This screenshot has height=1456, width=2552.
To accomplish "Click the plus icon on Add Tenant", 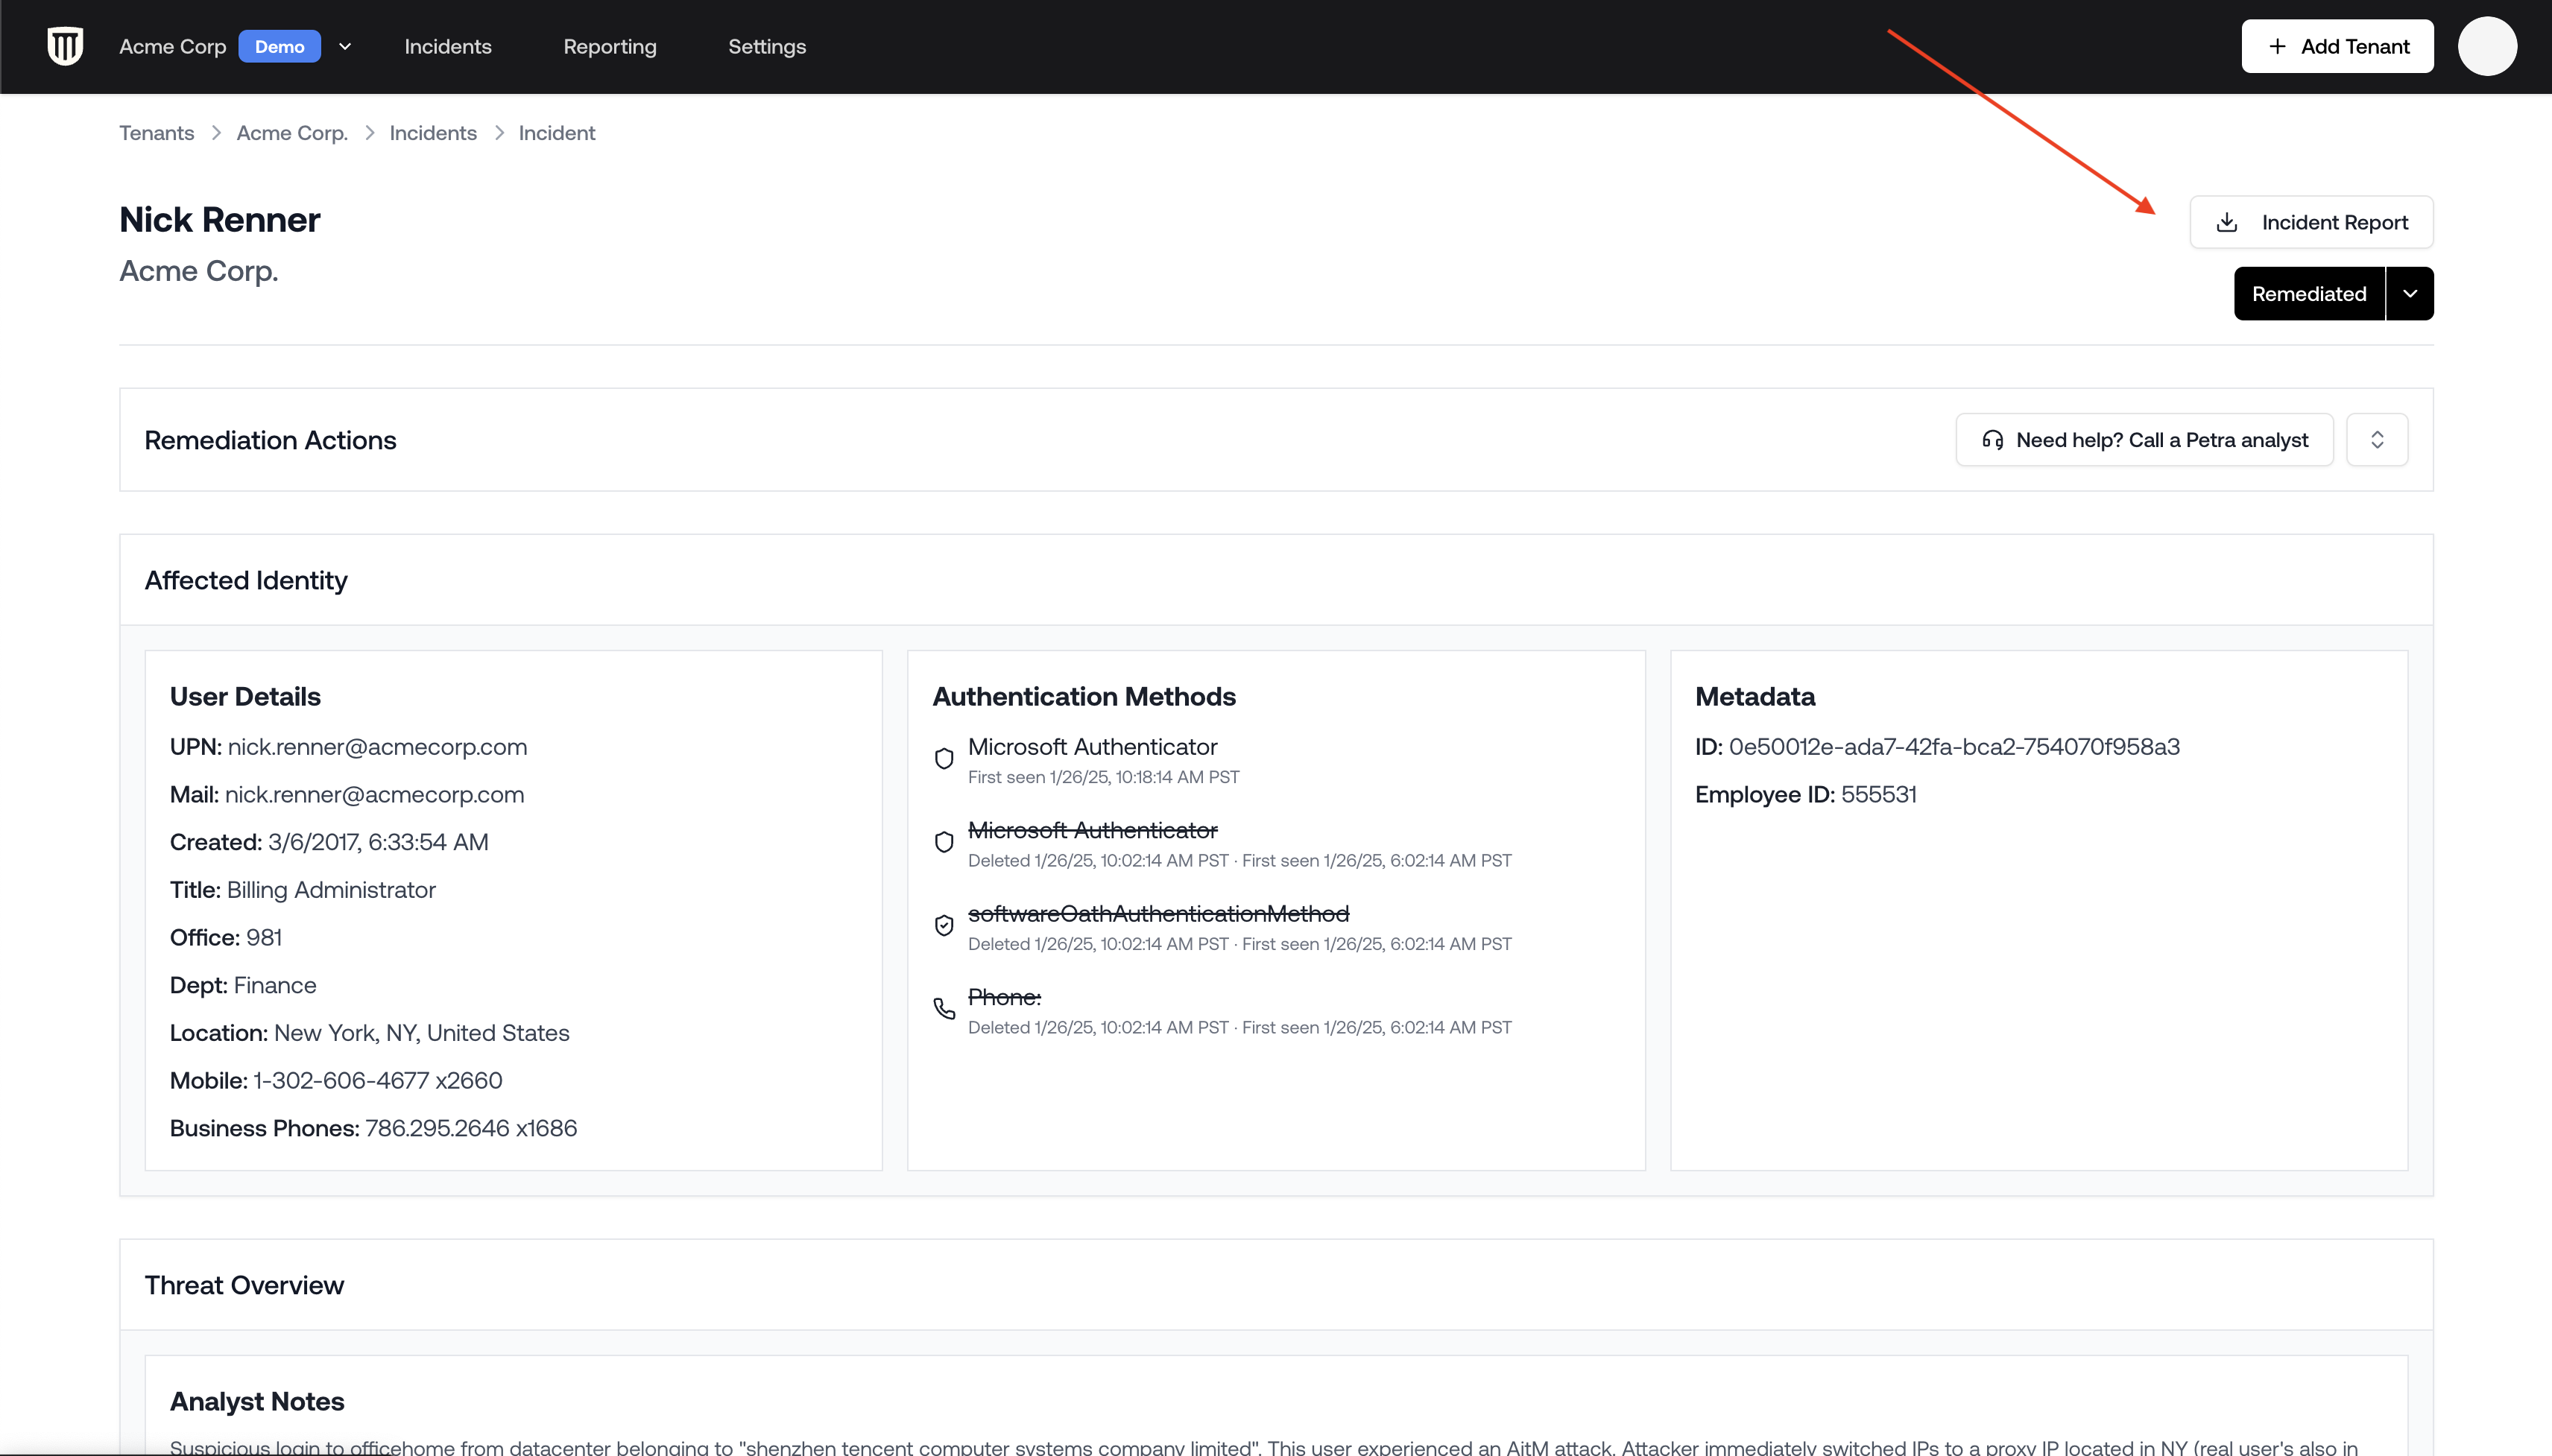I will tap(2277, 46).
